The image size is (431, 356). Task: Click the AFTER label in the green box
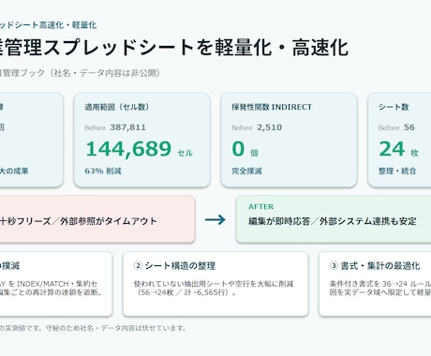261,207
